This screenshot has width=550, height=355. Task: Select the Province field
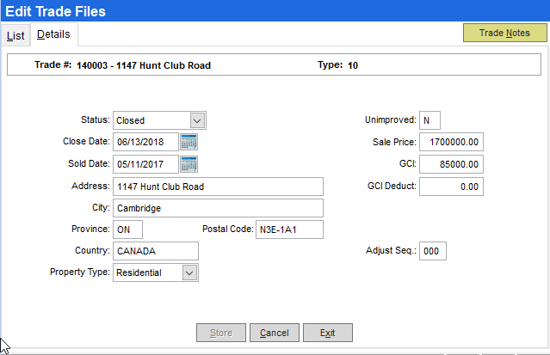point(127,230)
